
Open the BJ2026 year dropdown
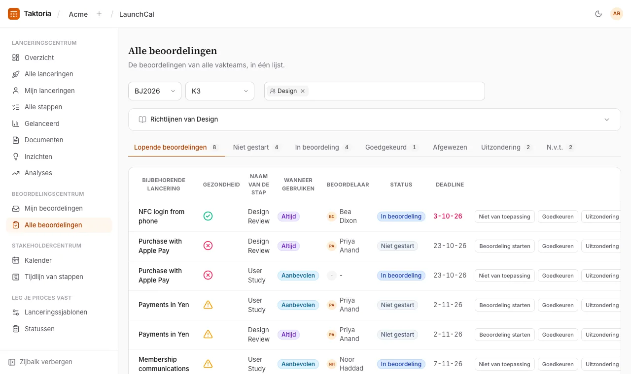[155, 91]
